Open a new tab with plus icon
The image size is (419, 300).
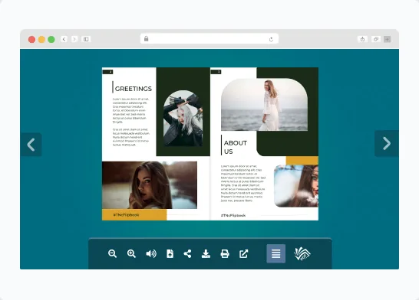tap(388, 40)
